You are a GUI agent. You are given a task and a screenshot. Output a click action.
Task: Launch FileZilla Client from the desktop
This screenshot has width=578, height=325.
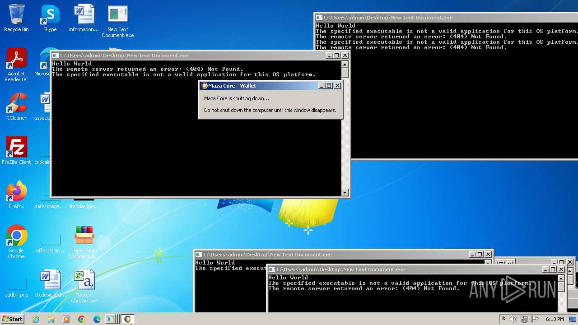[x=16, y=150]
